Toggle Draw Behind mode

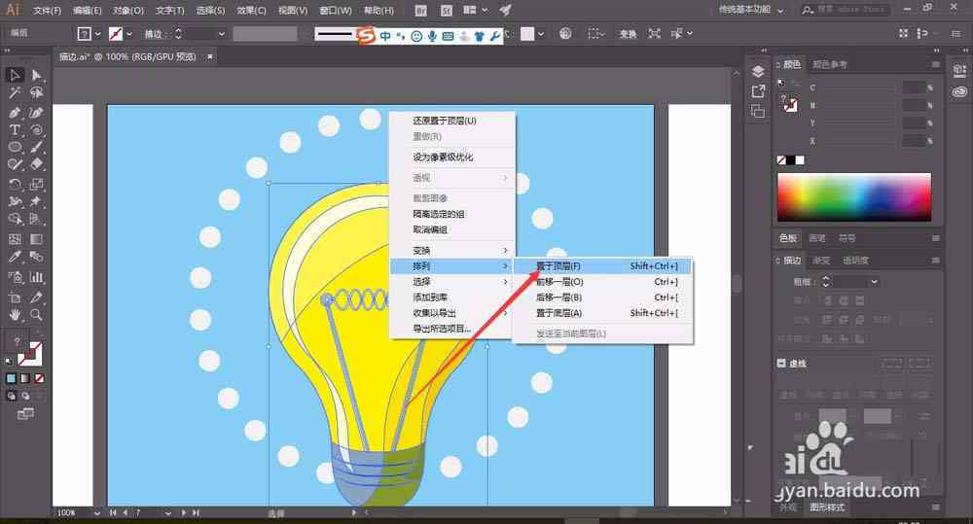pyautogui.click(x=25, y=396)
